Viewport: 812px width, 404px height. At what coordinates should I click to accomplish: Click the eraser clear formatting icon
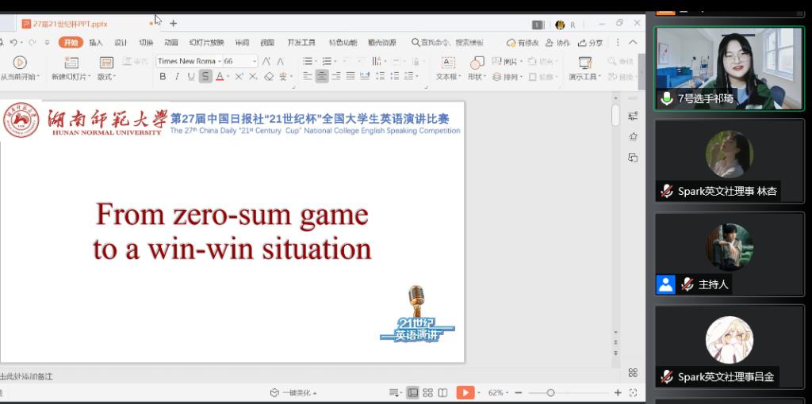(x=269, y=77)
